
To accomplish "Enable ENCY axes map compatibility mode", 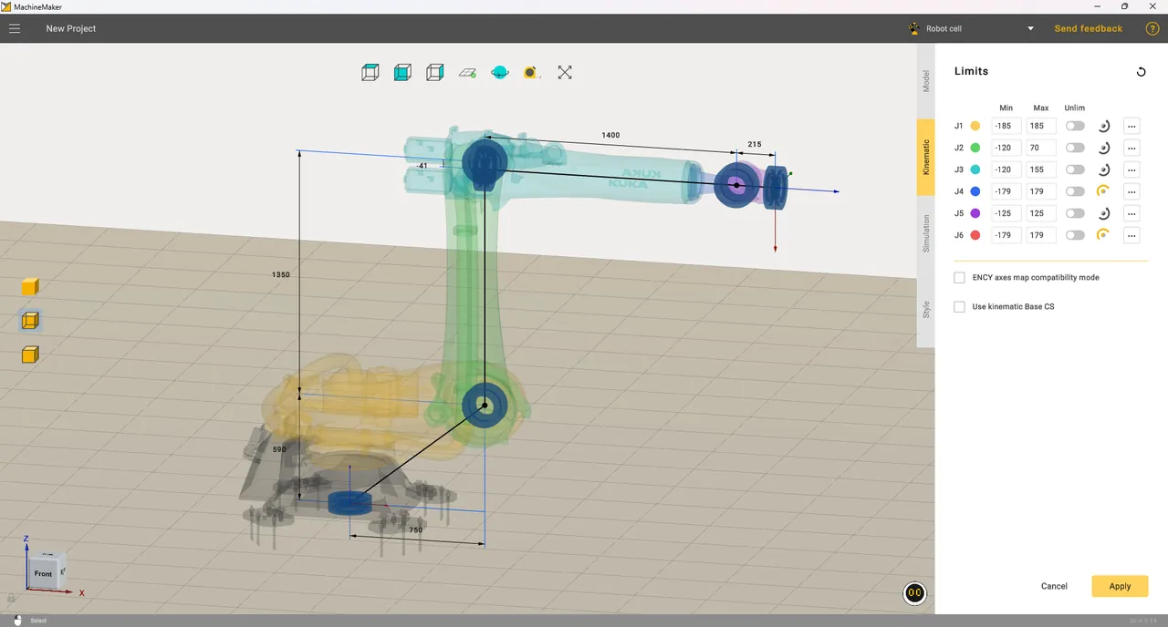I will [959, 277].
